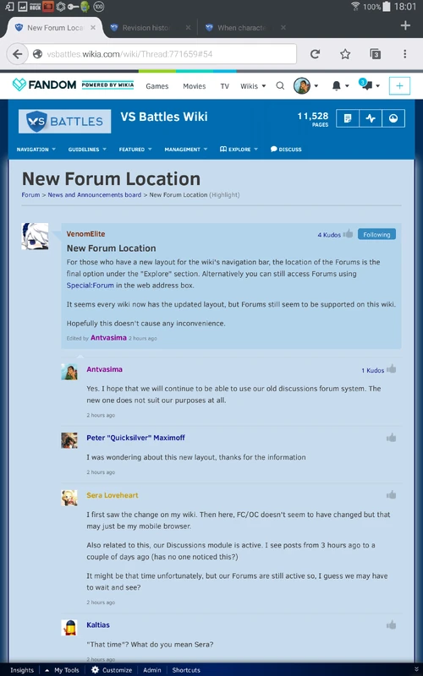Give kudos to Sera Loveheart's post
423x676 pixels.
pyautogui.click(x=392, y=494)
